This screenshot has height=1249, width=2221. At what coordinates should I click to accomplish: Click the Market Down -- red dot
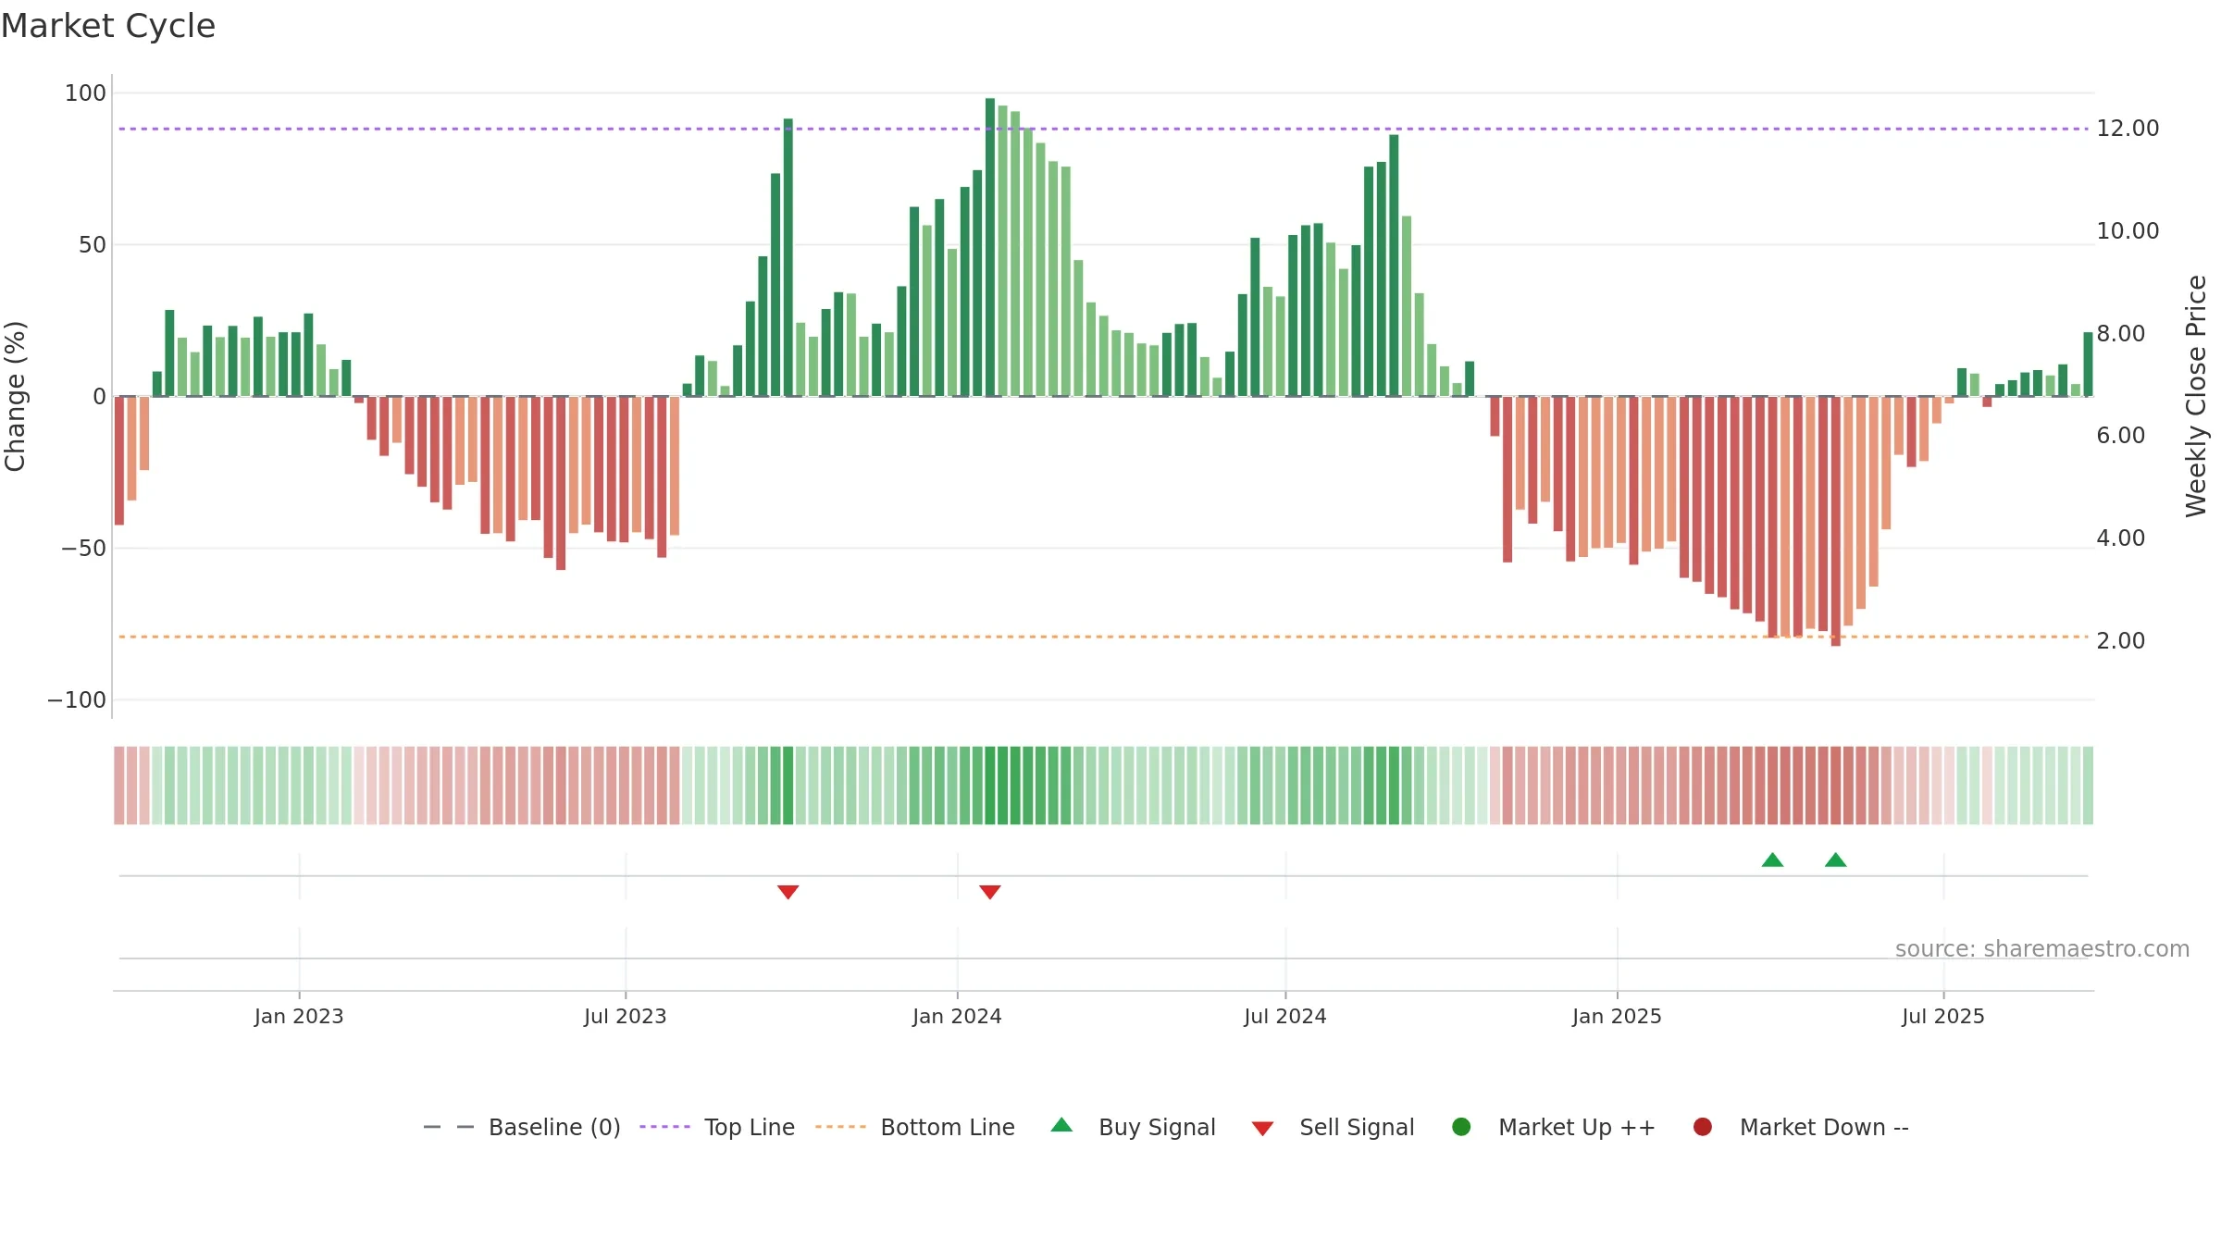coord(1702,1126)
